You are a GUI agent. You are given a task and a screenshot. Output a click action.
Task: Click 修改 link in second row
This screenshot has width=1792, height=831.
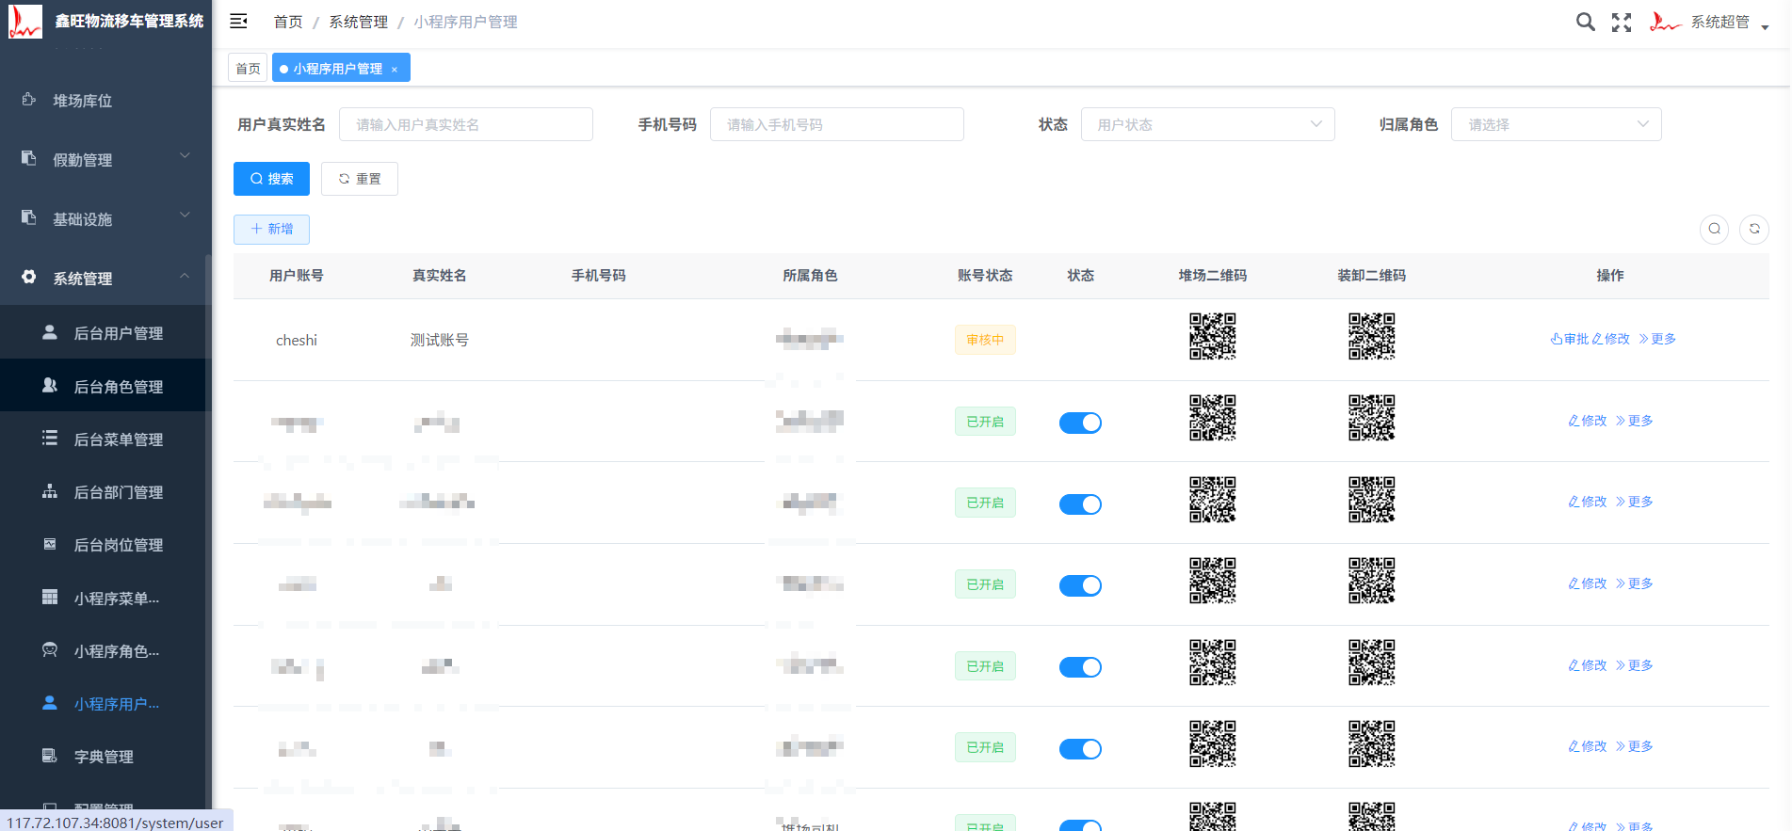point(1588,421)
